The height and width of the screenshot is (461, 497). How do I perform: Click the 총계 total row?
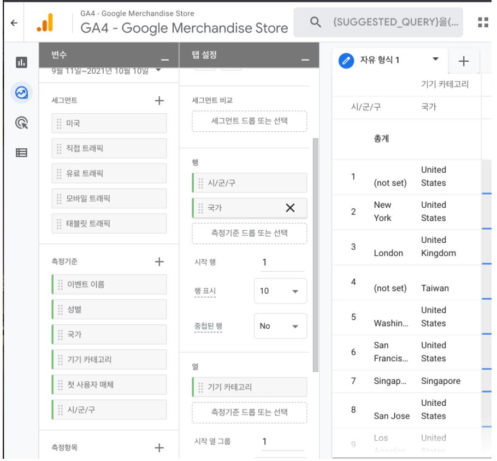[x=381, y=139]
